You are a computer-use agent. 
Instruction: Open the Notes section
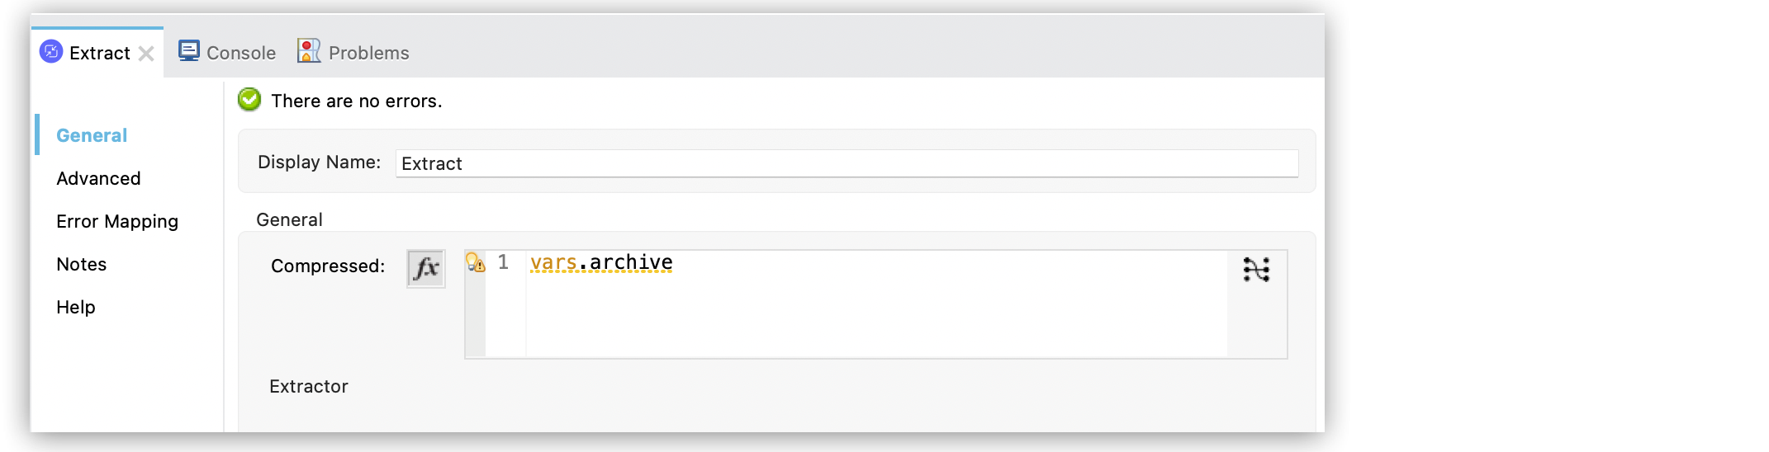click(81, 264)
